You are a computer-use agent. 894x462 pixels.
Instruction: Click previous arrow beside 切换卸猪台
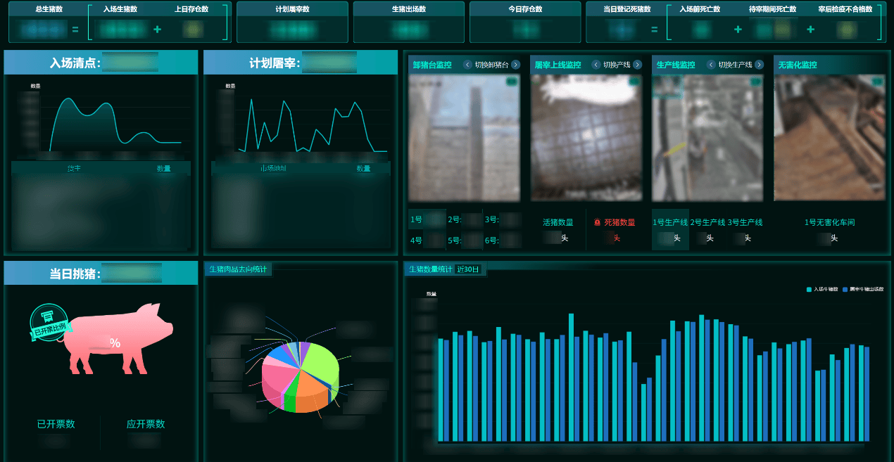point(467,65)
